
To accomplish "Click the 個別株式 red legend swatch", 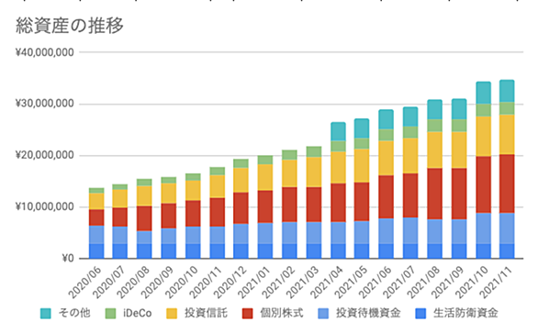I will pyautogui.click(x=247, y=314).
